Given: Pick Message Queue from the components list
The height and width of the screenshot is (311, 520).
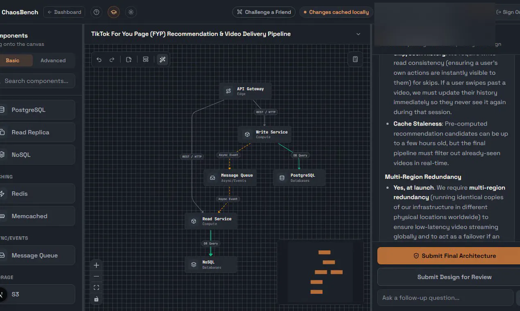Looking at the screenshot, I should coord(37,255).
